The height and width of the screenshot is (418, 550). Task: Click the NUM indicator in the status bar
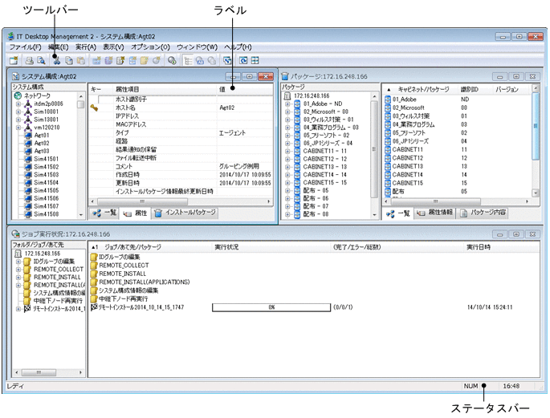471,386
